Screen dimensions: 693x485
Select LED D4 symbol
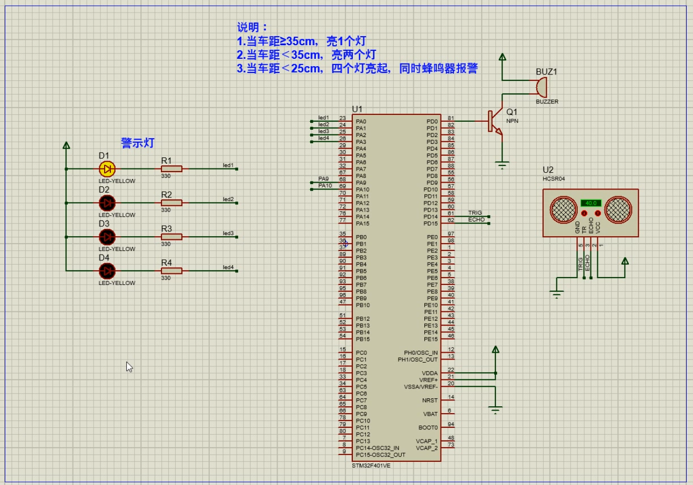(x=107, y=271)
